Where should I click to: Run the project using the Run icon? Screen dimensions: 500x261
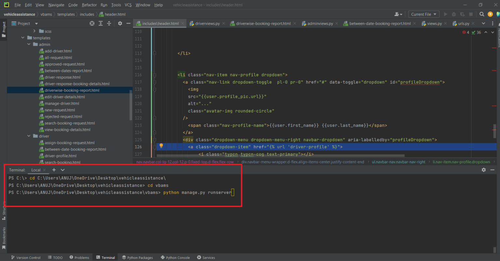click(x=445, y=14)
